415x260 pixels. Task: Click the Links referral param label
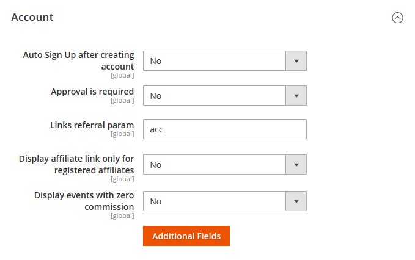(x=92, y=125)
